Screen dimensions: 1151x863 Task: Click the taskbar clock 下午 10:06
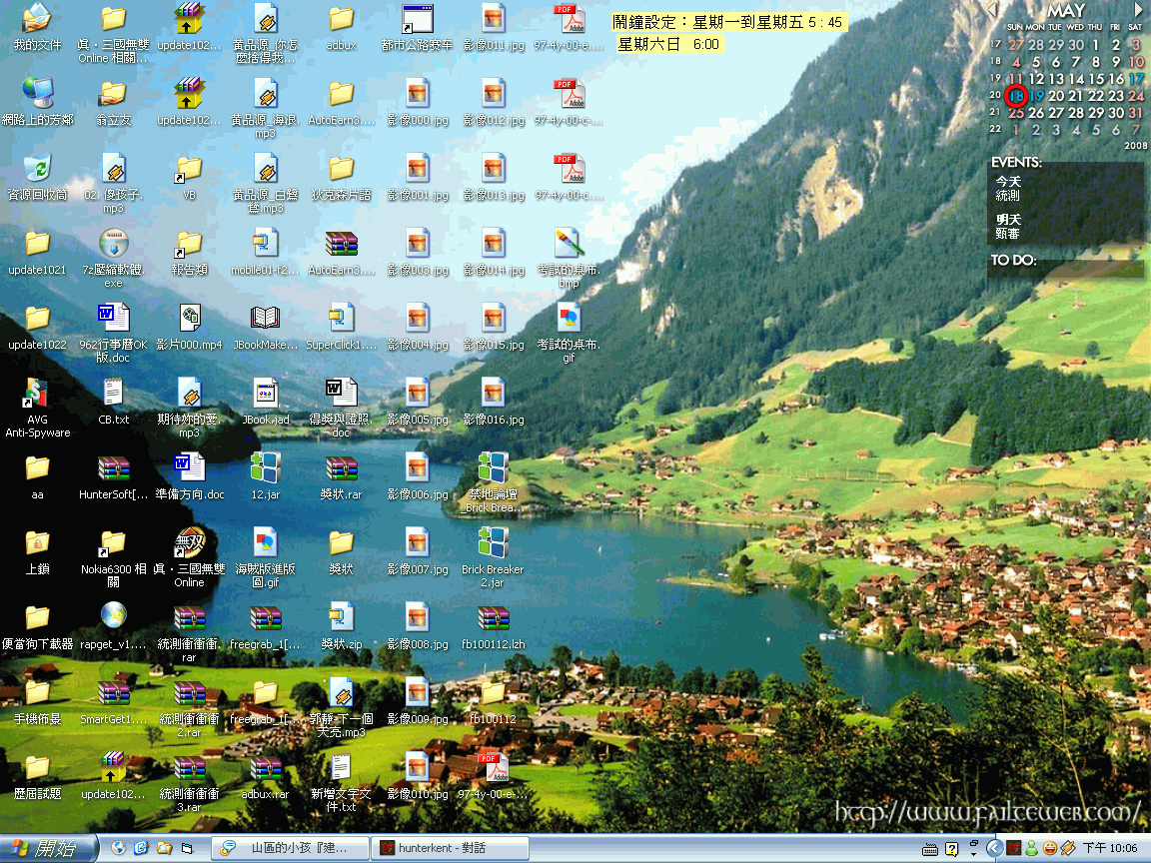coord(1109,848)
